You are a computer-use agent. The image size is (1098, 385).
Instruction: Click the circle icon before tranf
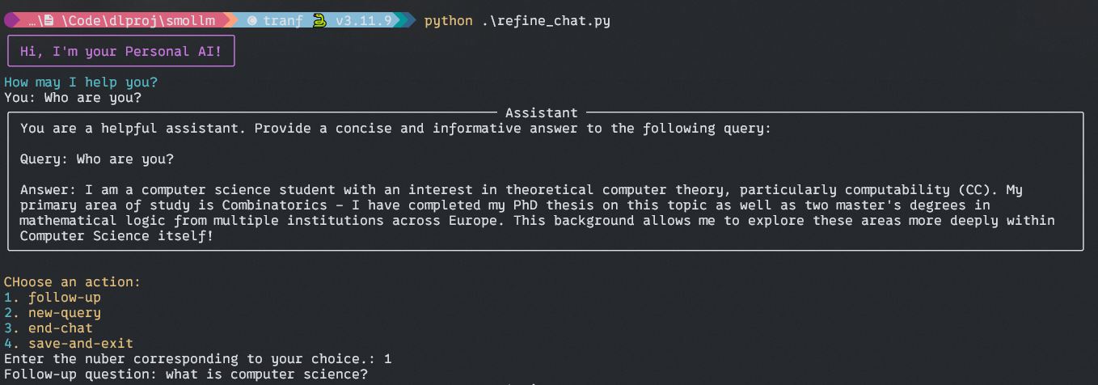point(252,21)
